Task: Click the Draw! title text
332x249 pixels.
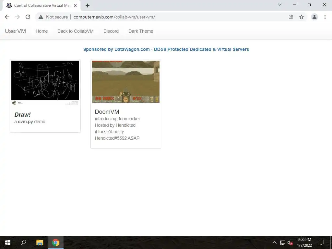Action: tap(22, 114)
